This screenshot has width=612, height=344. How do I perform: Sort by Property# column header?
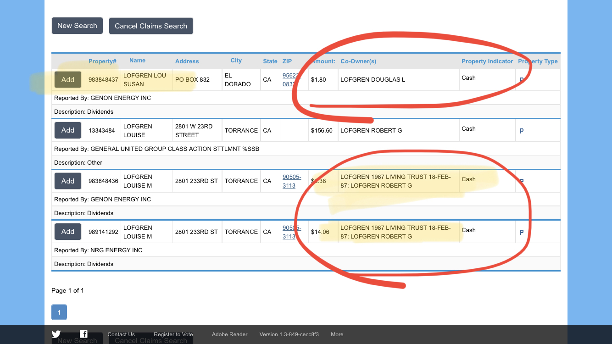pos(102,61)
